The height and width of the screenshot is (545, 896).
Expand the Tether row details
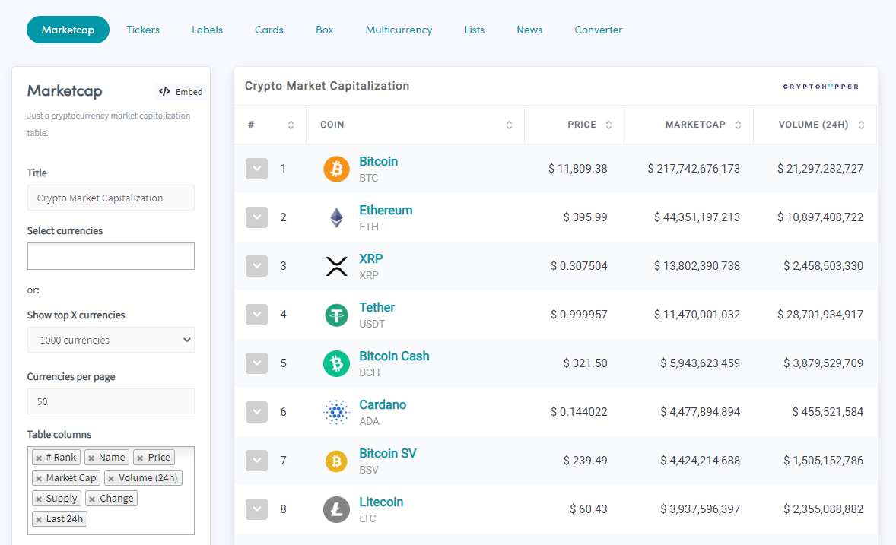(256, 314)
